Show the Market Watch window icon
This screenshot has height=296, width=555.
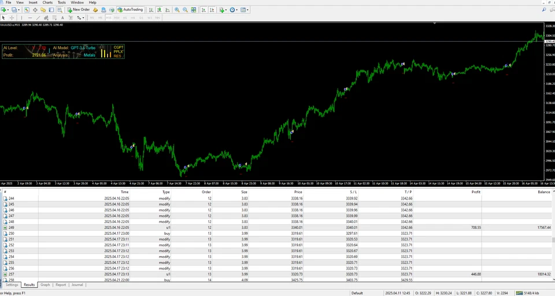tap(27, 10)
